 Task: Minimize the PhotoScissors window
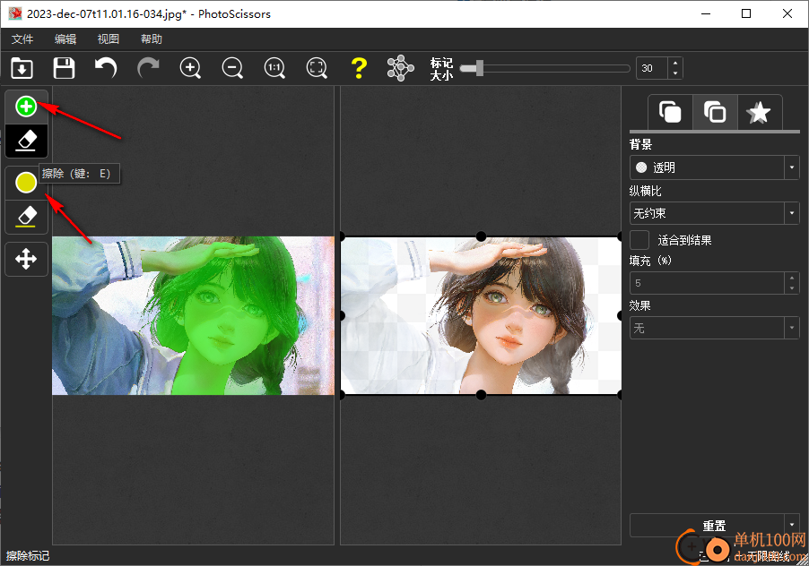coord(706,14)
